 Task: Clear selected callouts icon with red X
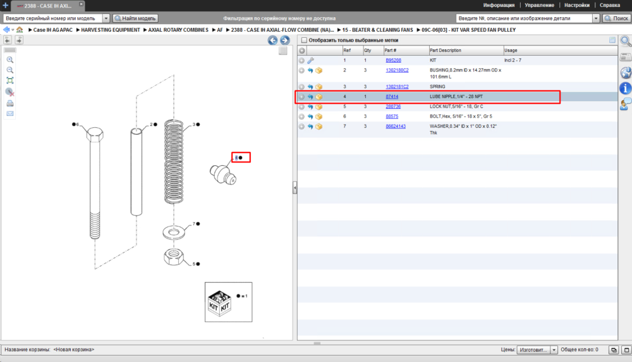coord(10,92)
